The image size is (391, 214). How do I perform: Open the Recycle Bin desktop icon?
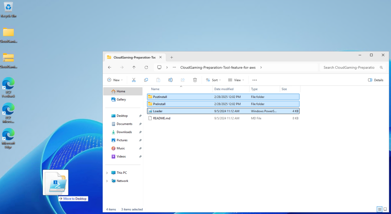click(8, 10)
